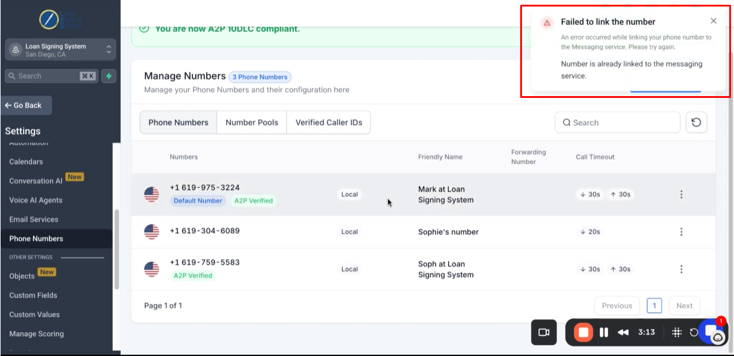Click the Friendly Name column header
The height and width of the screenshot is (356, 734).
pyautogui.click(x=440, y=157)
